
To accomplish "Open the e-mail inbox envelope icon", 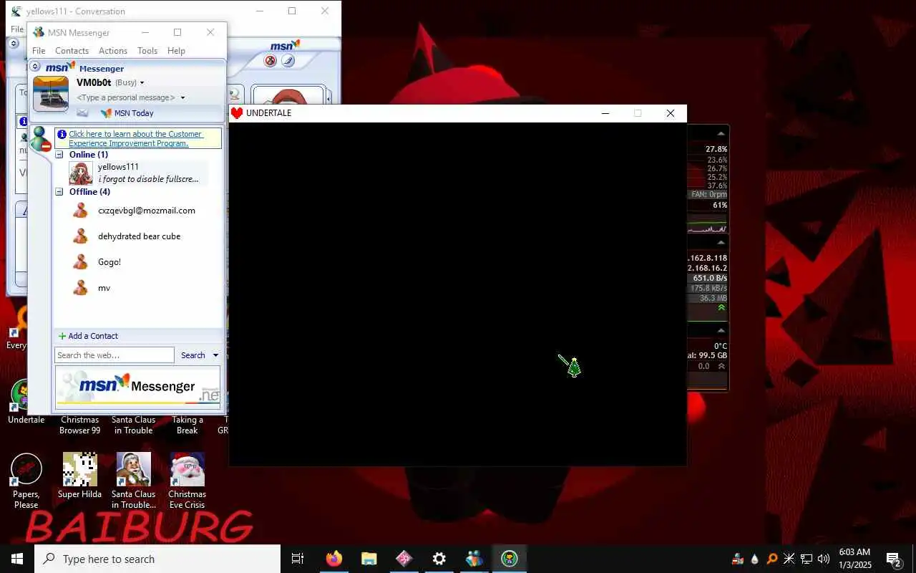I will [x=82, y=113].
